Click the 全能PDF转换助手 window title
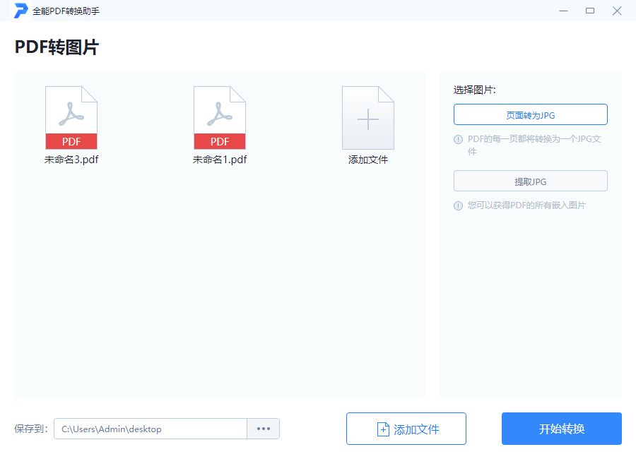The height and width of the screenshot is (459, 636). point(66,11)
